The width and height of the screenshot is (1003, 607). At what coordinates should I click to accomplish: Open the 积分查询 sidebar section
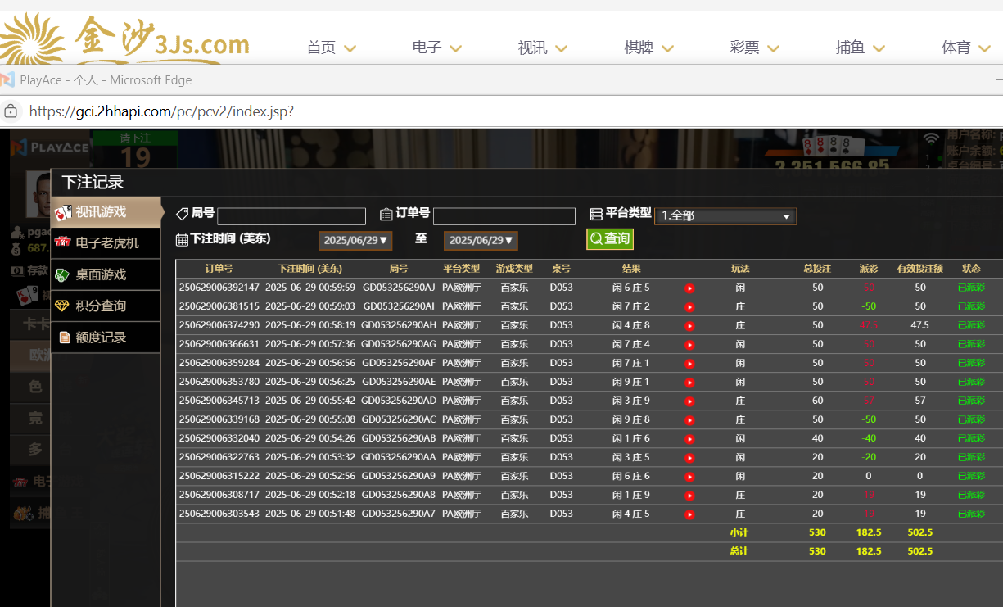(105, 306)
